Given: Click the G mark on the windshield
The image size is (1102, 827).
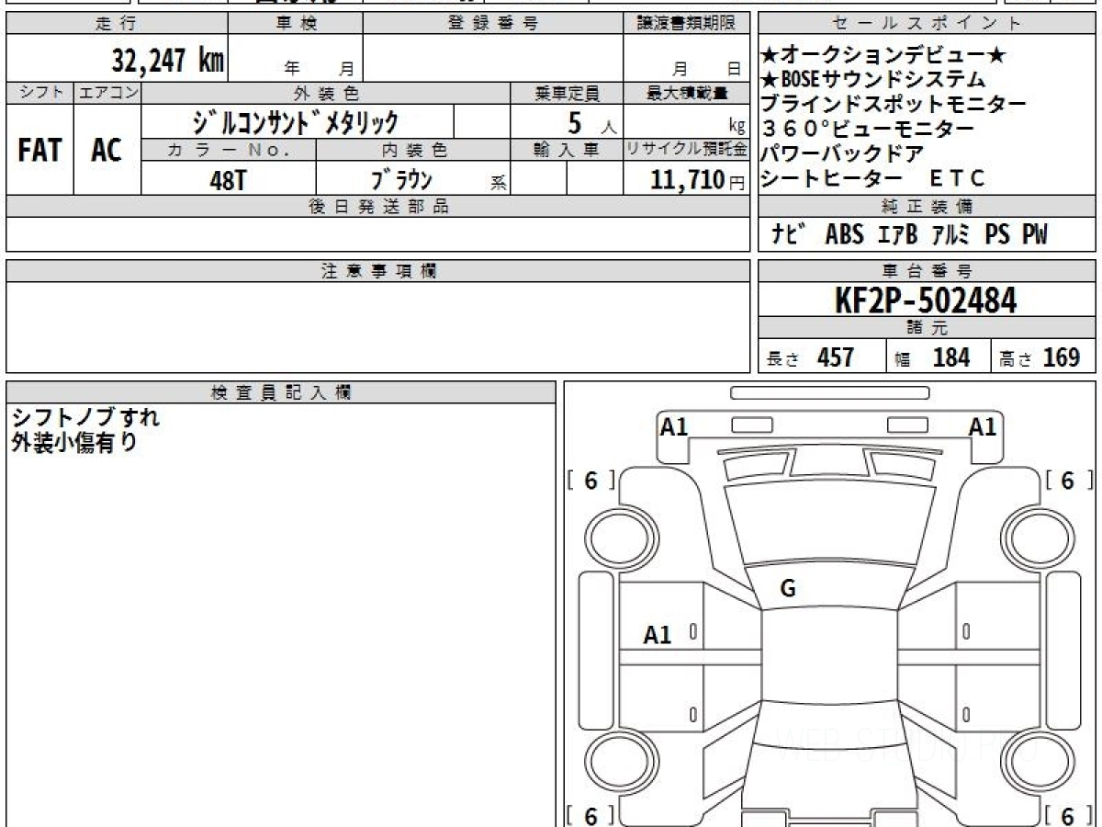Looking at the screenshot, I should pos(788,590).
